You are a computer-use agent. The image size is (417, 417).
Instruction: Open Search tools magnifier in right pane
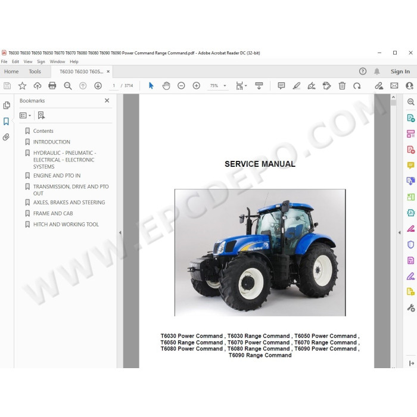411,102
